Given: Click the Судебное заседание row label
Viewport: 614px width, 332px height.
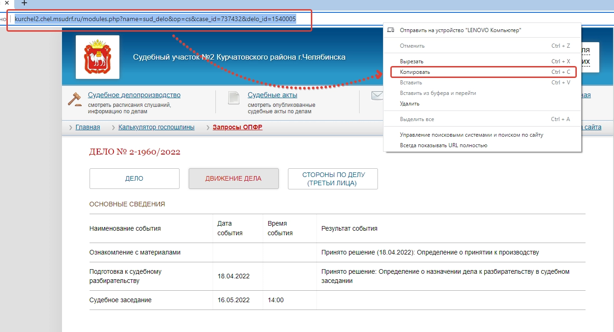Looking at the screenshot, I should coord(120,300).
